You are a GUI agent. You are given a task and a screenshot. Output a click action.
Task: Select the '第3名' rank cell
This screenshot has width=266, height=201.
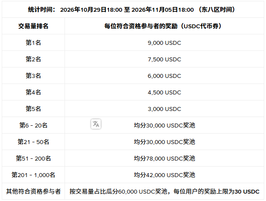34,76
